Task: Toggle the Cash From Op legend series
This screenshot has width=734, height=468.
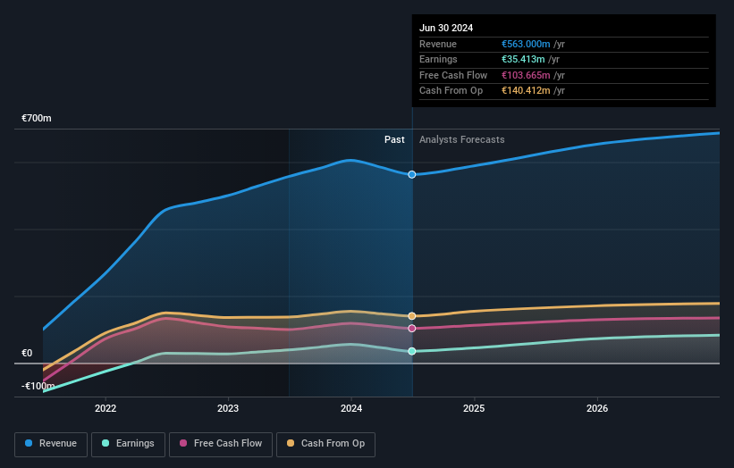Action: [x=325, y=444]
